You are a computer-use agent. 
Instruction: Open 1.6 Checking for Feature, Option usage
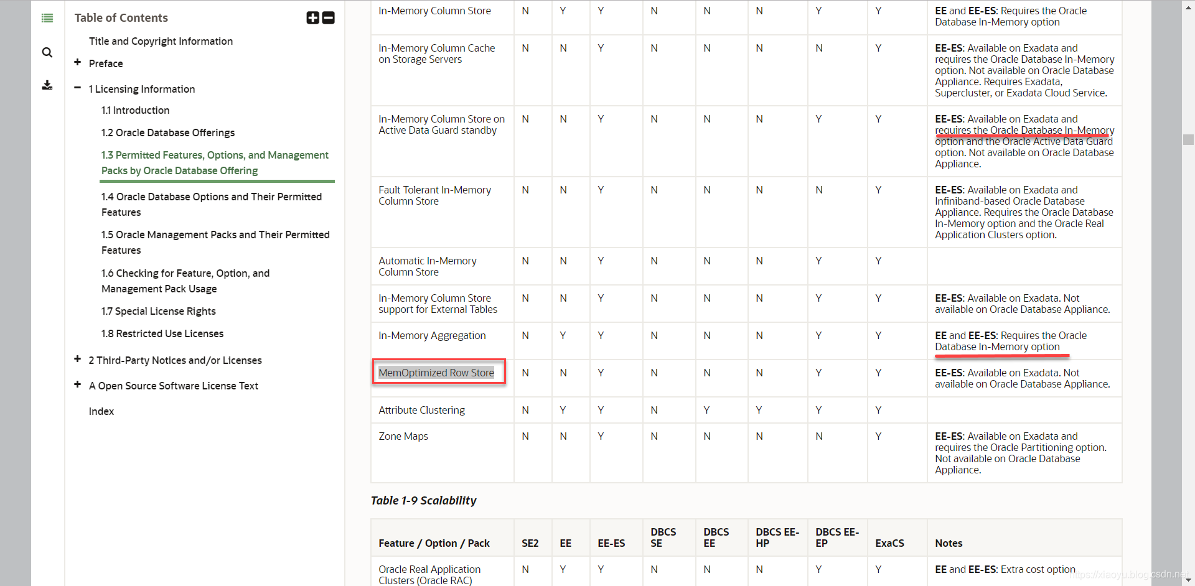[x=185, y=281]
